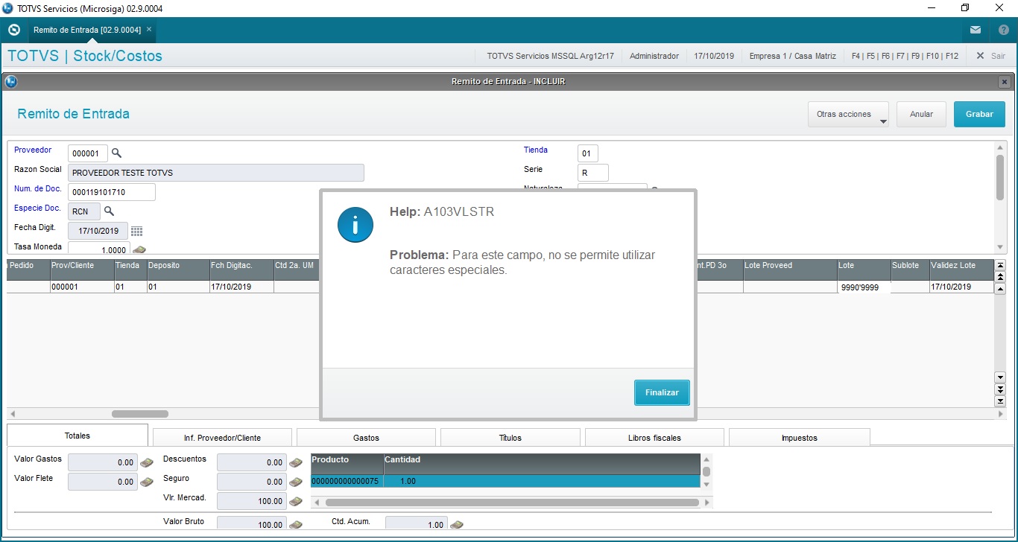Select the Lote cell 9990'9999
1018x542 pixels.
(x=864, y=287)
